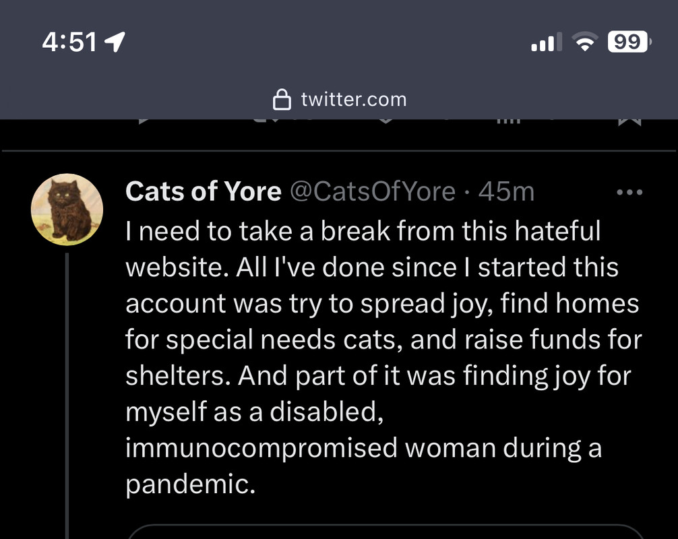Open the tweet text starting 'I need to take'
The image size is (678, 539).
pyautogui.click(x=384, y=357)
